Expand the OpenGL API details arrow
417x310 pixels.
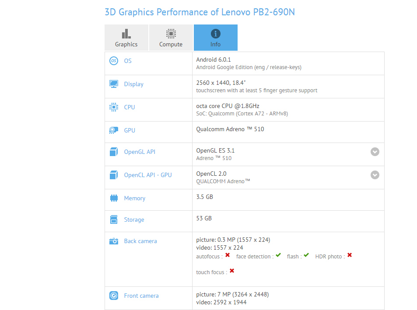(375, 152)
